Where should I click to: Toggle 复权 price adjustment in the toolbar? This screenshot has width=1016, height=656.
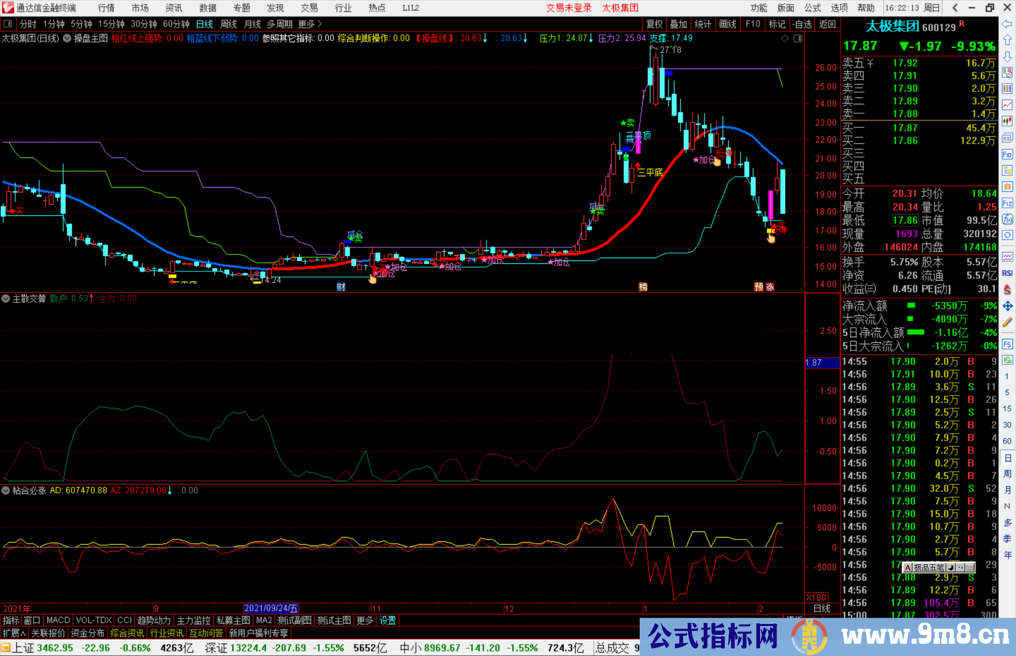click(x=654, y=24)
